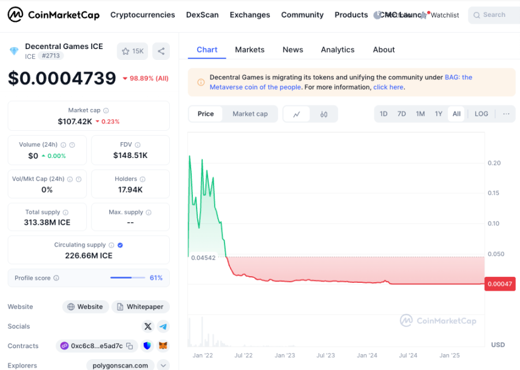Switch chart to Market cap view
Screen dimensions: 520x370
(x=250, y=114)
